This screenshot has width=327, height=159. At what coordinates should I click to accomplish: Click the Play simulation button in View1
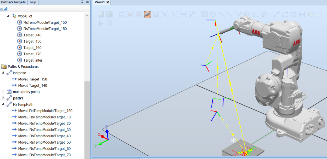coord(101,23)
